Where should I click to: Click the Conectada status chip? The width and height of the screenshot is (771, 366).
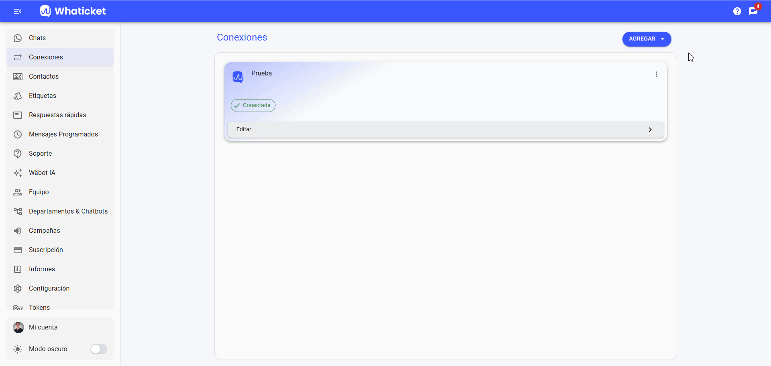point(253,106)
